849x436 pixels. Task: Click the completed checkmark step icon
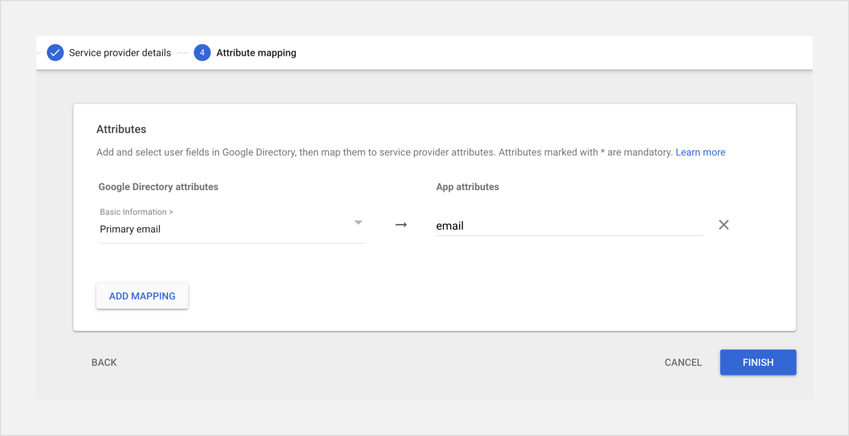55,53
